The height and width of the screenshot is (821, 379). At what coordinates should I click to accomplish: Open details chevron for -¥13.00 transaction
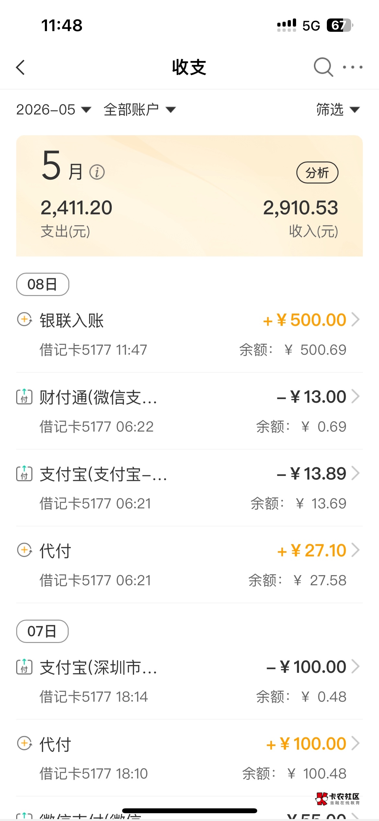[356, 397]
